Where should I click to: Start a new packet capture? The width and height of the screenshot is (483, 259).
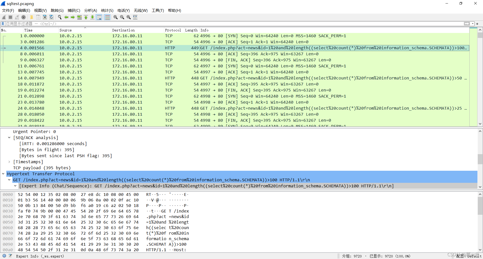coord(4,17)
